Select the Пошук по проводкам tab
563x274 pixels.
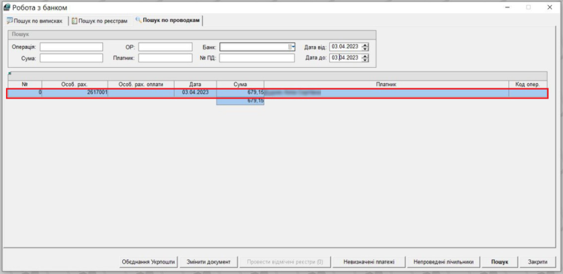(168, 21)
